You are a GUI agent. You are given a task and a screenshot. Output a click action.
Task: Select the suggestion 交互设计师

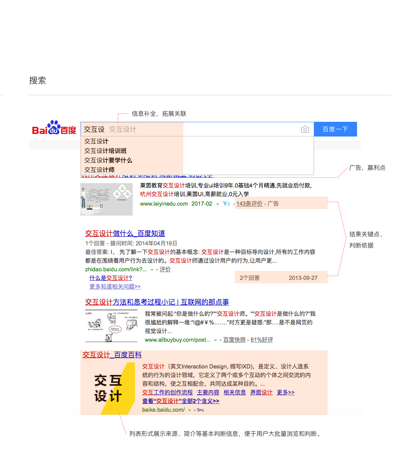[x=99, y=170]
